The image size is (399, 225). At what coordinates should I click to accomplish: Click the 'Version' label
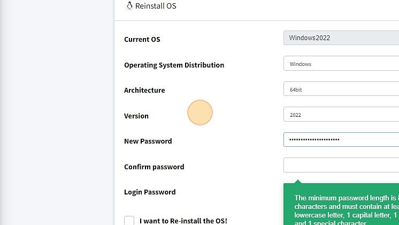pyautogui.click(x=136, y=116)
